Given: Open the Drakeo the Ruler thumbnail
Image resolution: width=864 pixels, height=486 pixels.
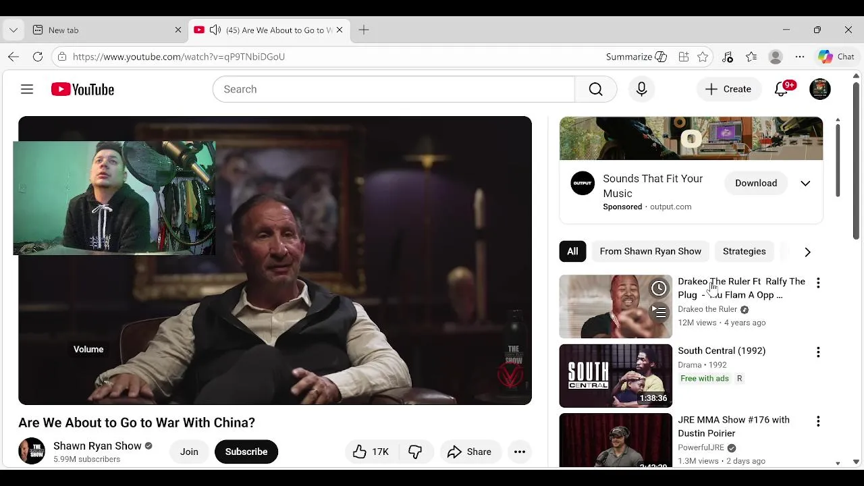Looking at the screenshot, I should pos(616,306).
